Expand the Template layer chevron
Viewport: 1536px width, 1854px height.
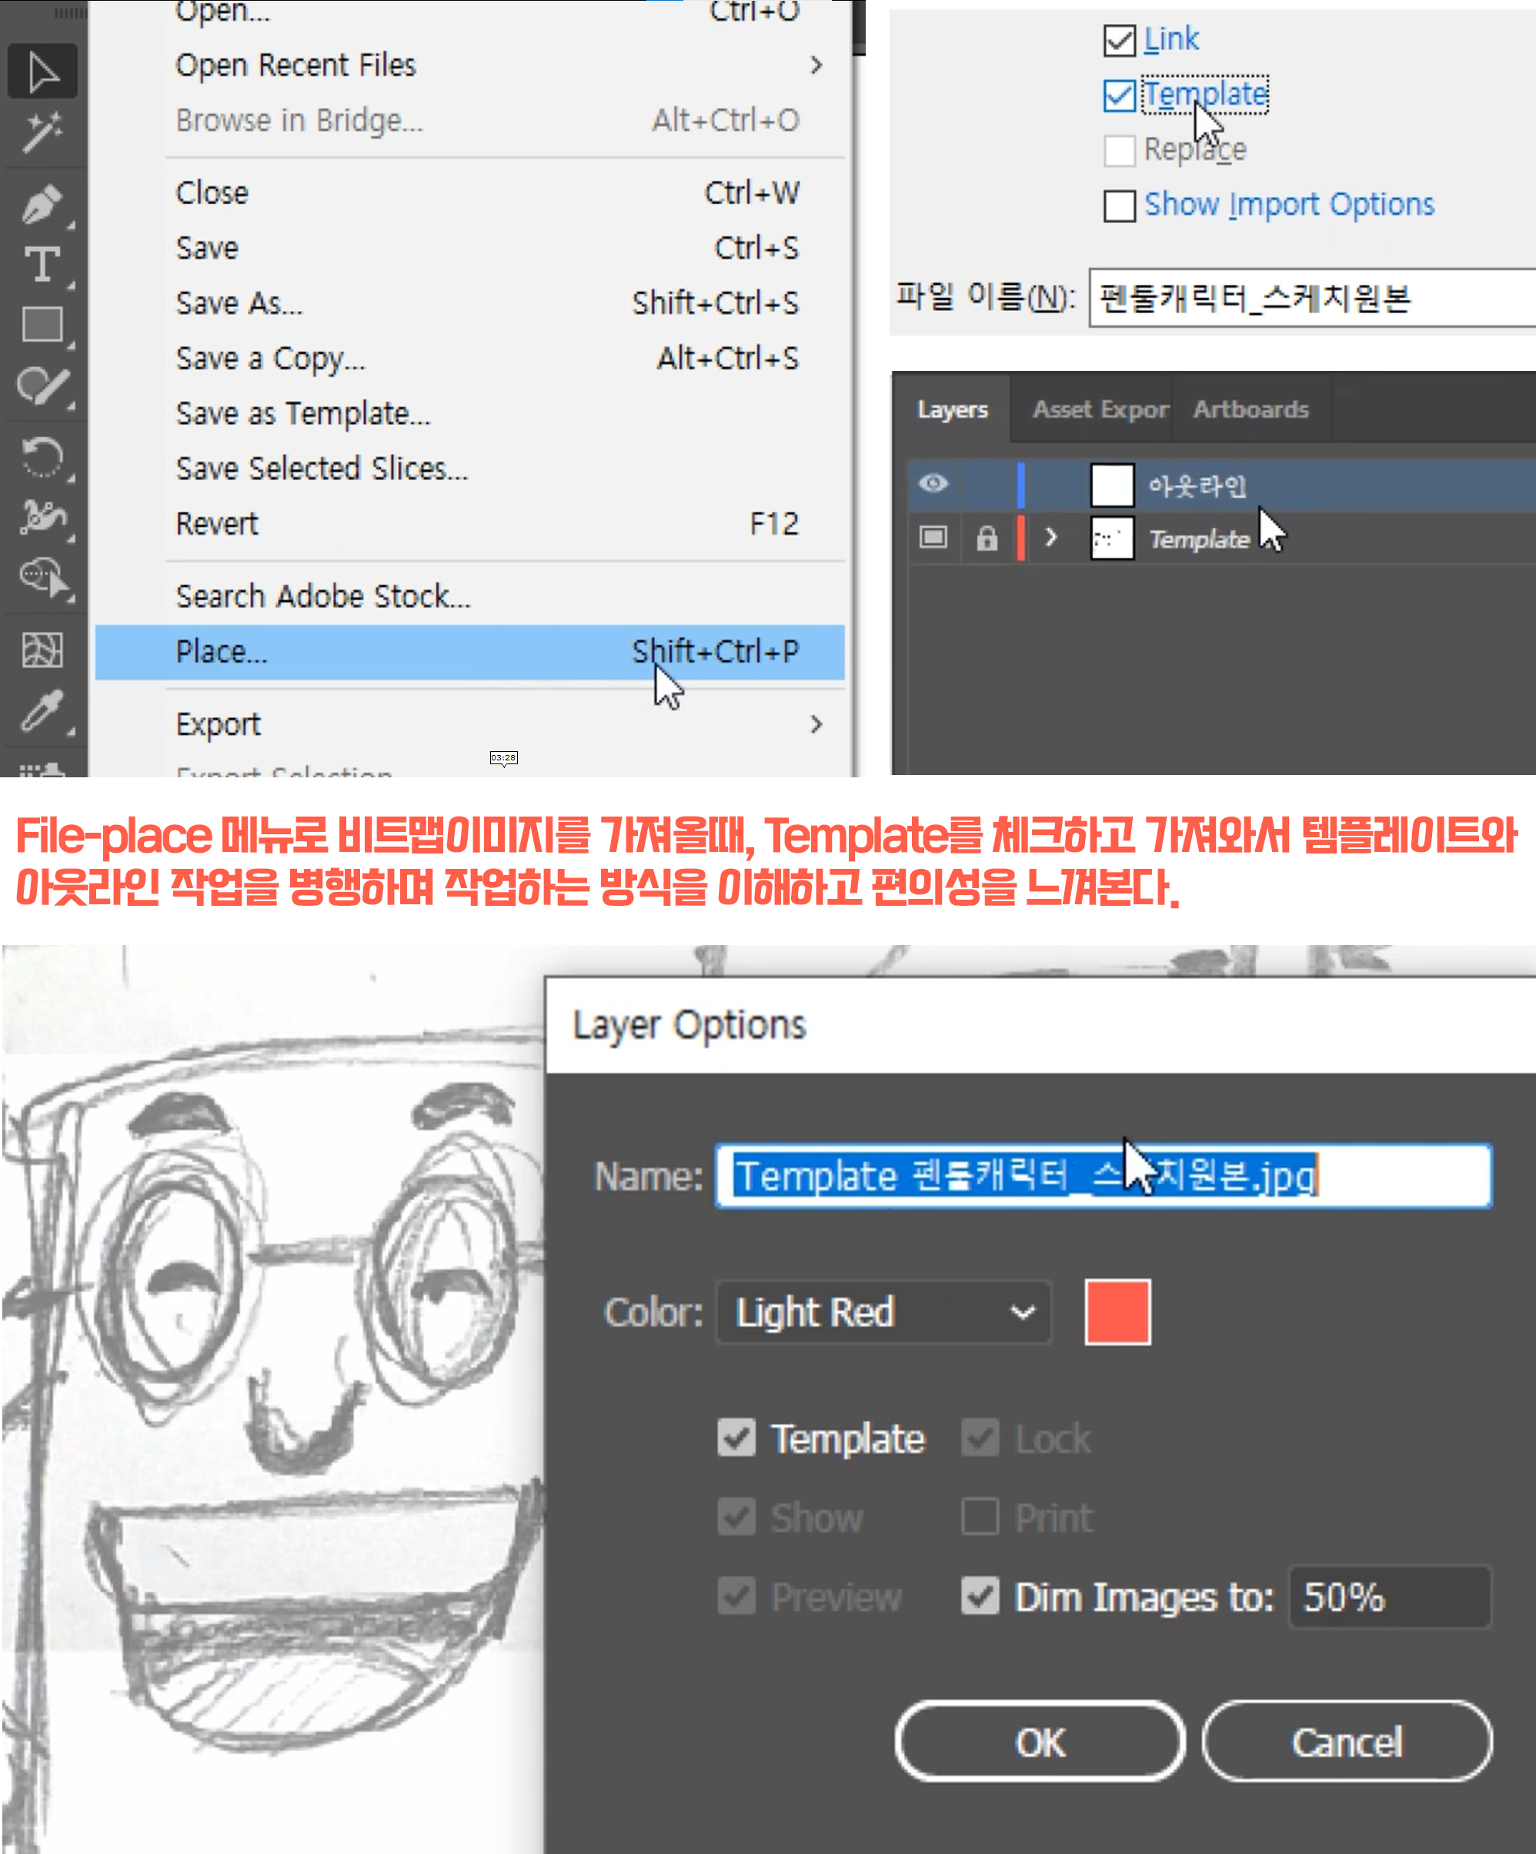(1050, 538)
